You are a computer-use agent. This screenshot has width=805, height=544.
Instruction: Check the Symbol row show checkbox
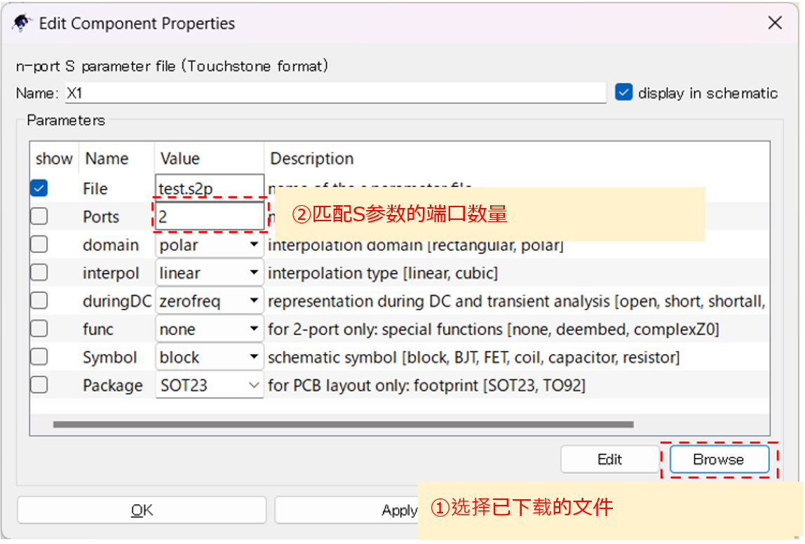point(39,356)
